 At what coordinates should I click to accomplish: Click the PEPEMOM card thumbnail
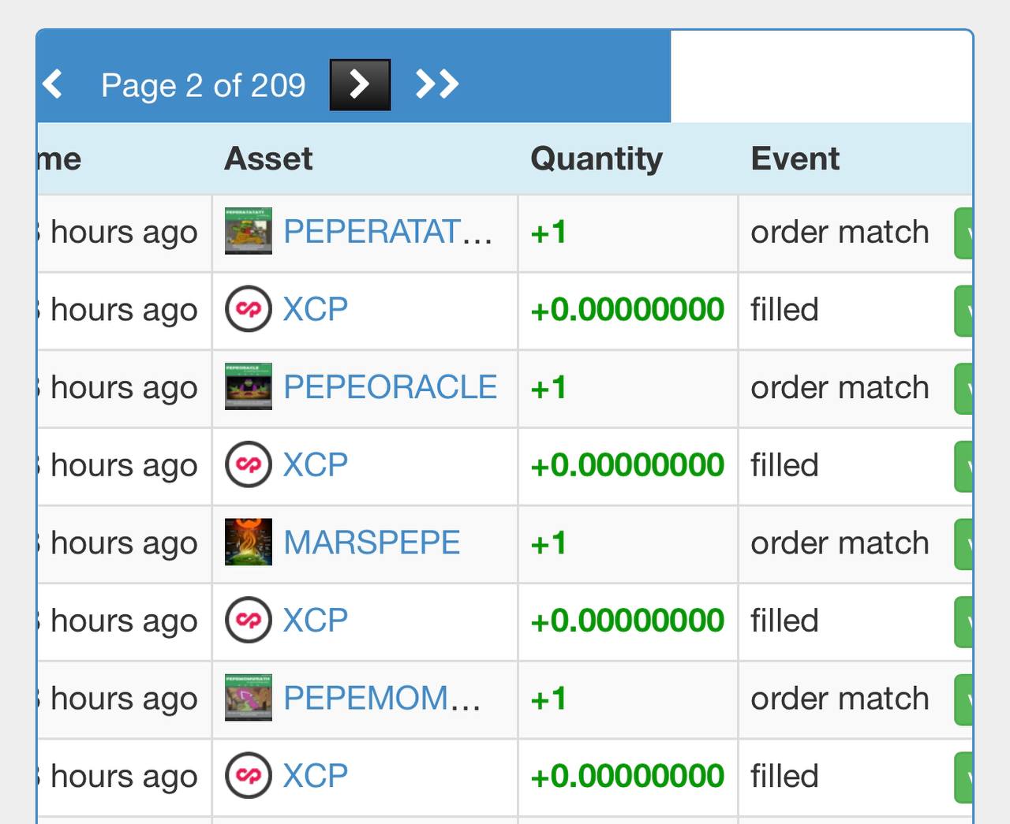coord(249,697)
